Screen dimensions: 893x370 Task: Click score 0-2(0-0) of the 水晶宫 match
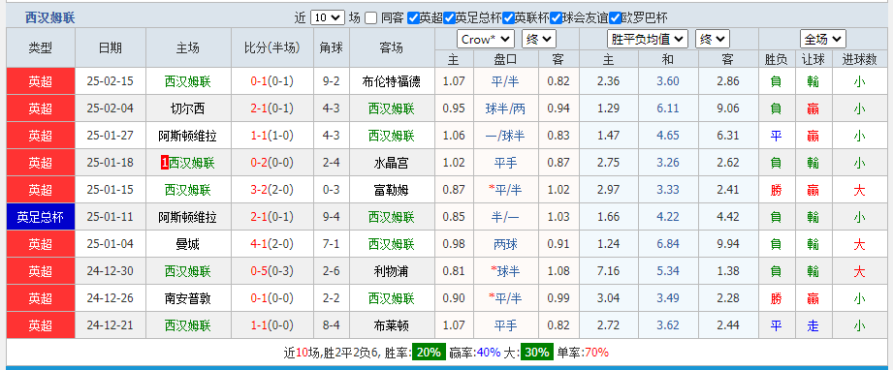(272, 164)
